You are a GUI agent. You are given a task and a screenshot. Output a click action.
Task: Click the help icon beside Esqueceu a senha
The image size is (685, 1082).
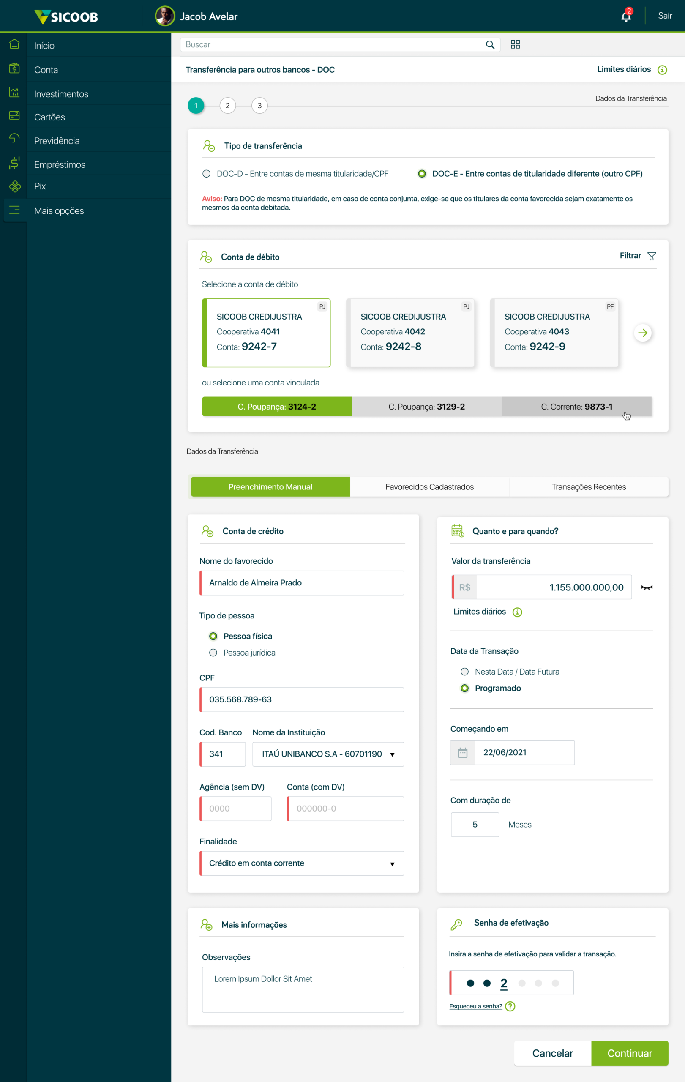point(510,1006)
